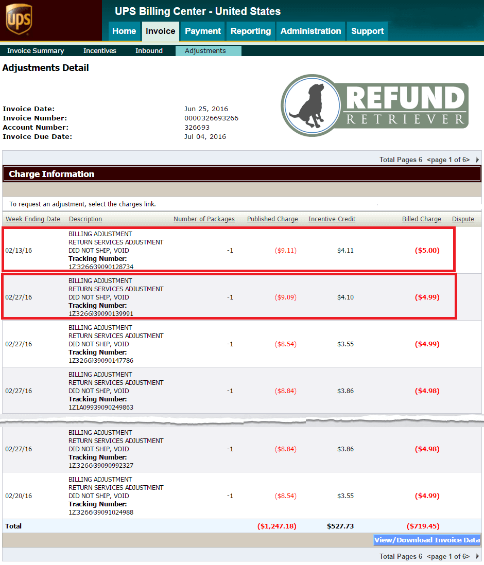Sort by Published Charge column header
Image resolution: width=484 pixels, height=565 pixels.
pyautogui.click(x=272, y=219)
